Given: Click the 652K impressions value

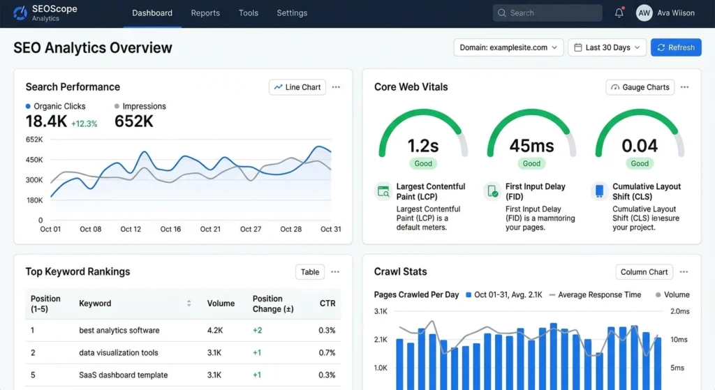Looking at the screenshot, I should coord(133,121).
